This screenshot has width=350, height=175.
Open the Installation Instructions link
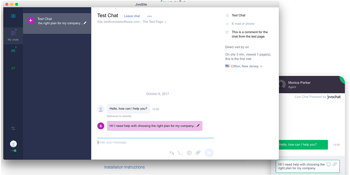coord(125,167)
